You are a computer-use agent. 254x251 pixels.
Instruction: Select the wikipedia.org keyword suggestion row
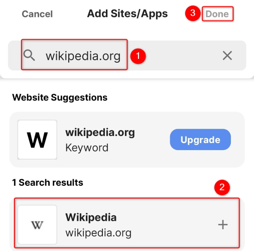[x=127, y=140]
